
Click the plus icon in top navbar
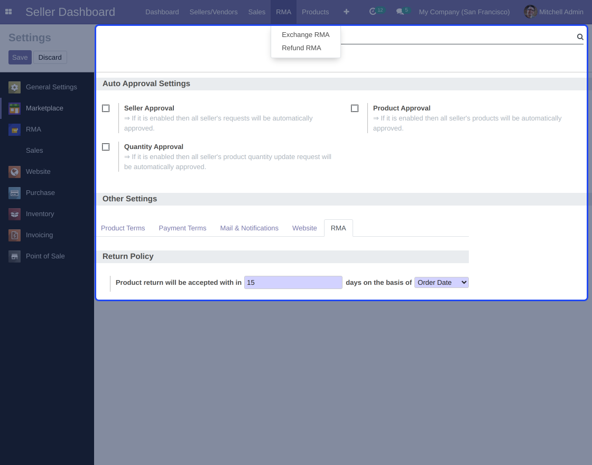click(x=346, y=12)
